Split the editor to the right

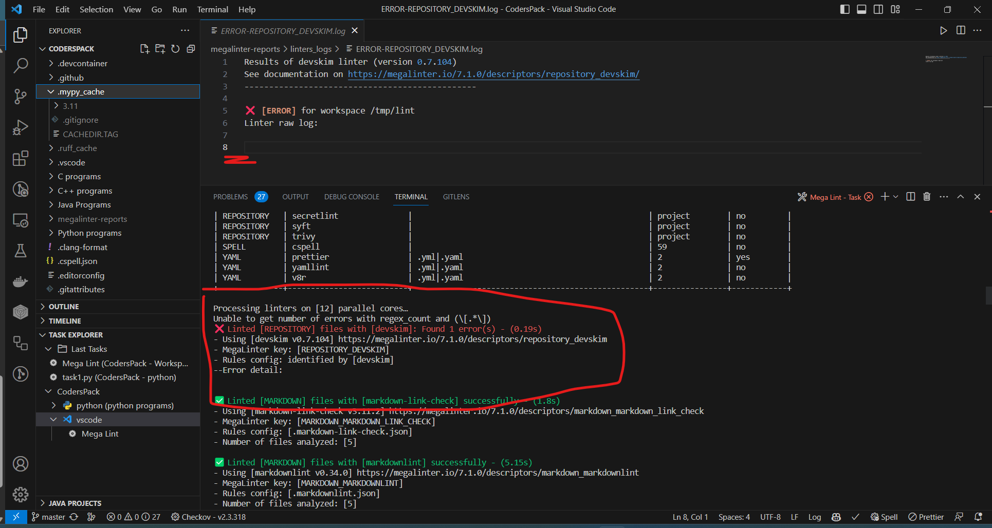tap(961, 31)
